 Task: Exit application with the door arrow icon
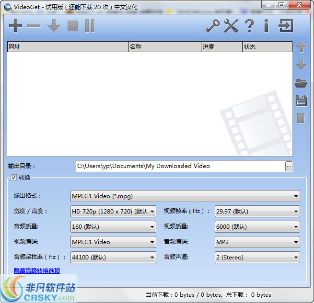(x=286, y=25)
